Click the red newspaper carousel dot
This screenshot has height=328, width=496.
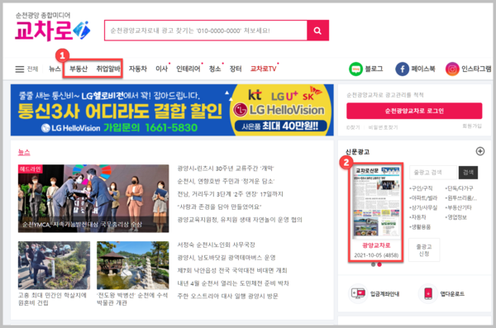point(379,264)
